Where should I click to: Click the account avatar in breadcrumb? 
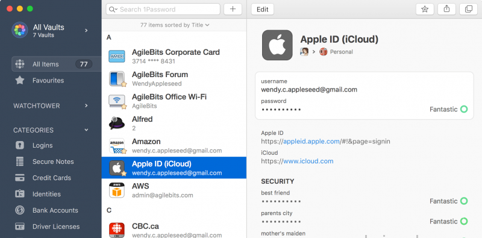tap(304, 52)
